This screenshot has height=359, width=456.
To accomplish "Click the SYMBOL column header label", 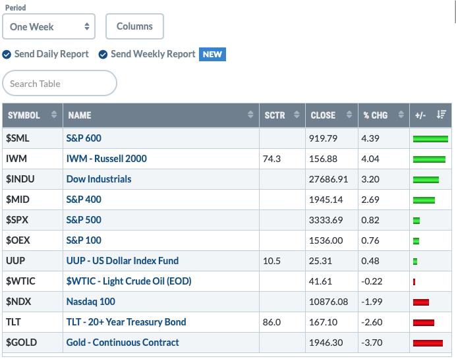I will (x=24, y=115).
